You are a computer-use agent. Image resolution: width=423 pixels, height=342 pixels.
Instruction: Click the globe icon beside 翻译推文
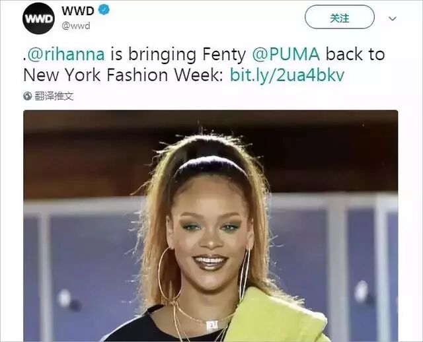click(x=28, y=96)
